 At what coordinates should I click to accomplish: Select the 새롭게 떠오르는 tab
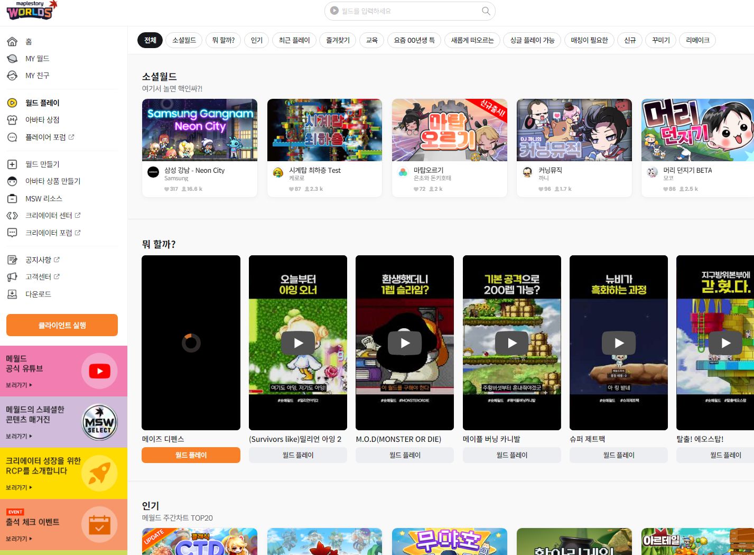pyautogui.click(x=472, y=40)
